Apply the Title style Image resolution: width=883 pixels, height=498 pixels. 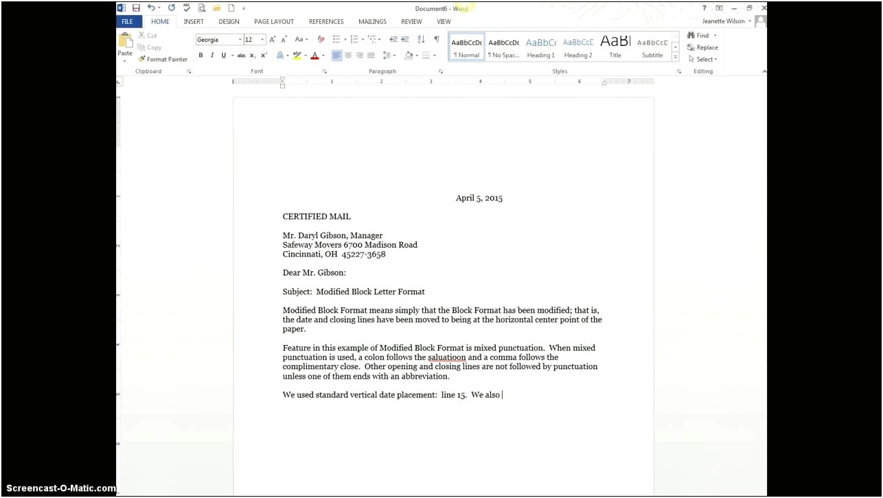tap(615, 47)
